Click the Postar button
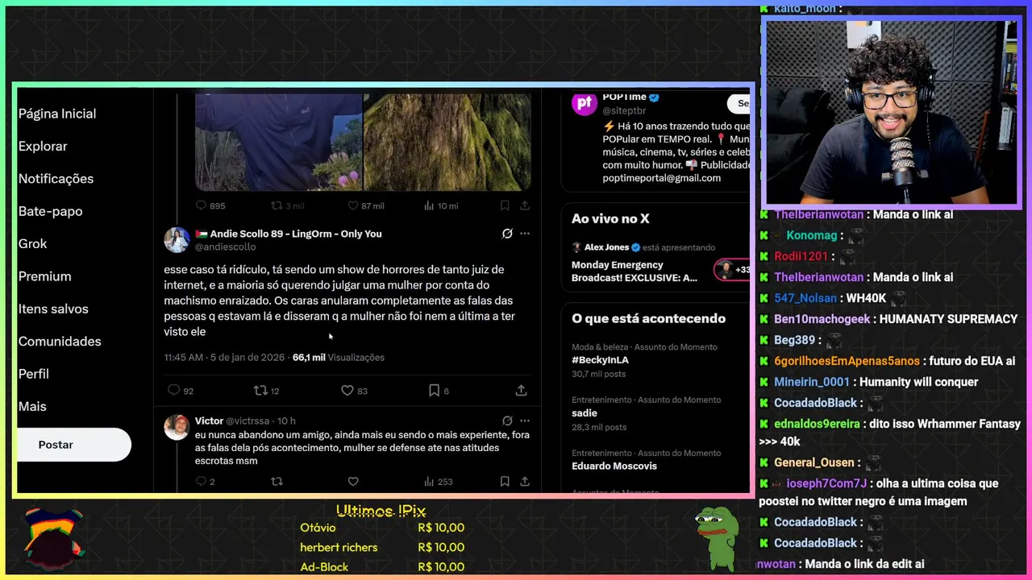 pos(73,445)
